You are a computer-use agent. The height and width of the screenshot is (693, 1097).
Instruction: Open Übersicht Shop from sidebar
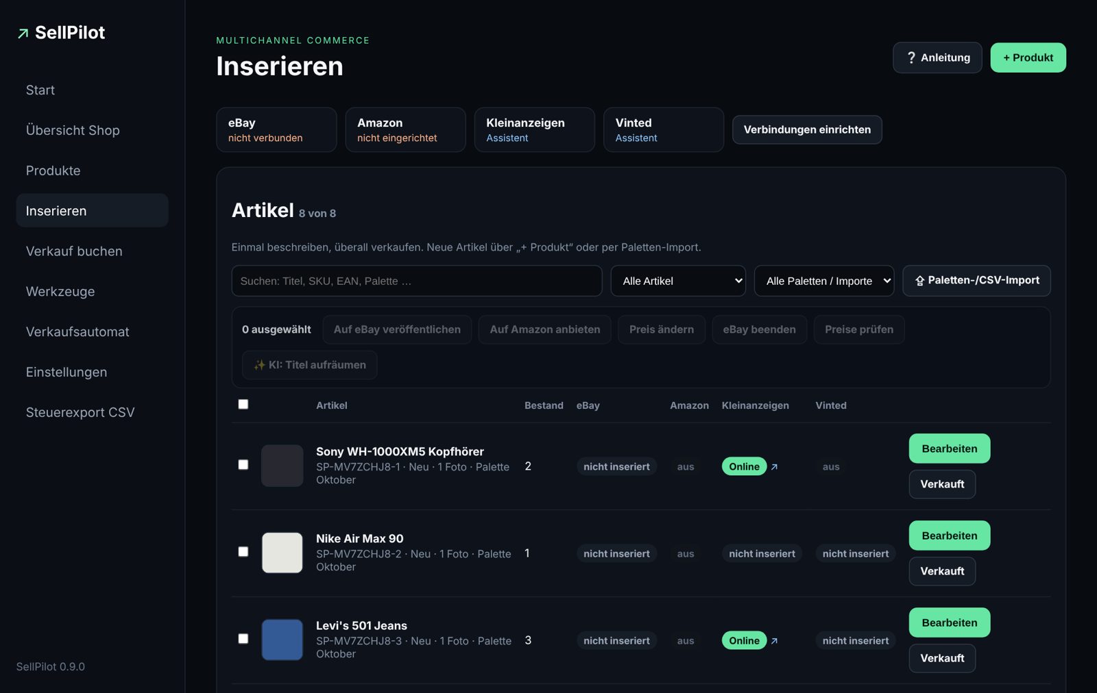(92, 130)
